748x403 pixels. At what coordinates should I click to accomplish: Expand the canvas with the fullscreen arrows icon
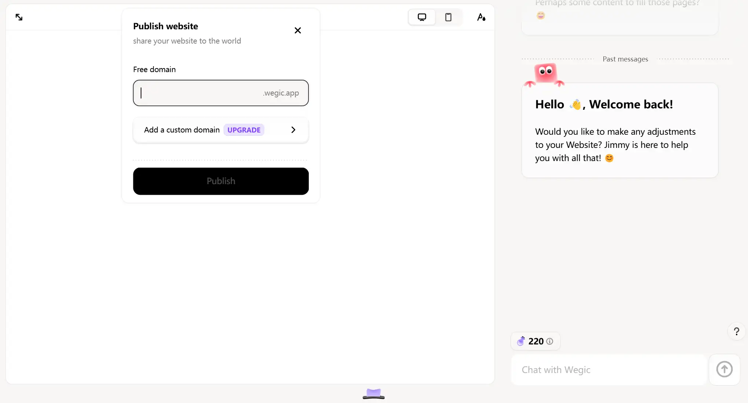point(19,17)
